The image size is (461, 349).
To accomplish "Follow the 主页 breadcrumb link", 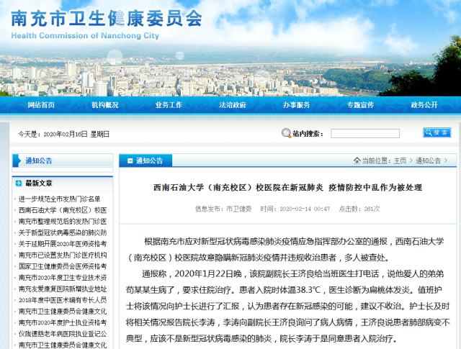I will point(400,160).
